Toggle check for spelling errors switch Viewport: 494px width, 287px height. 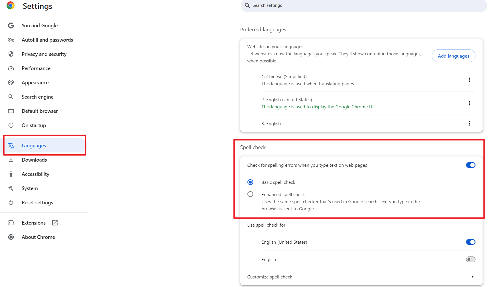471,165
